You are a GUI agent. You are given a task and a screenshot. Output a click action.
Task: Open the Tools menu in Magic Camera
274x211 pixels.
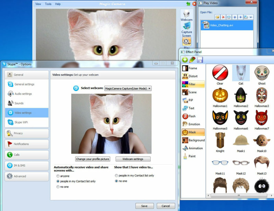48,4
